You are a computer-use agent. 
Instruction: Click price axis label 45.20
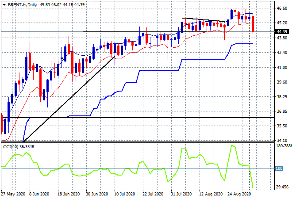[282, 23]
